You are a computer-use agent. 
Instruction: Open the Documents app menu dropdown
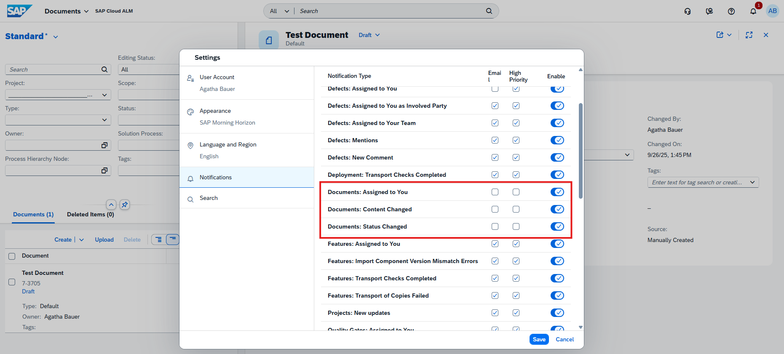[x=67, y=11]
